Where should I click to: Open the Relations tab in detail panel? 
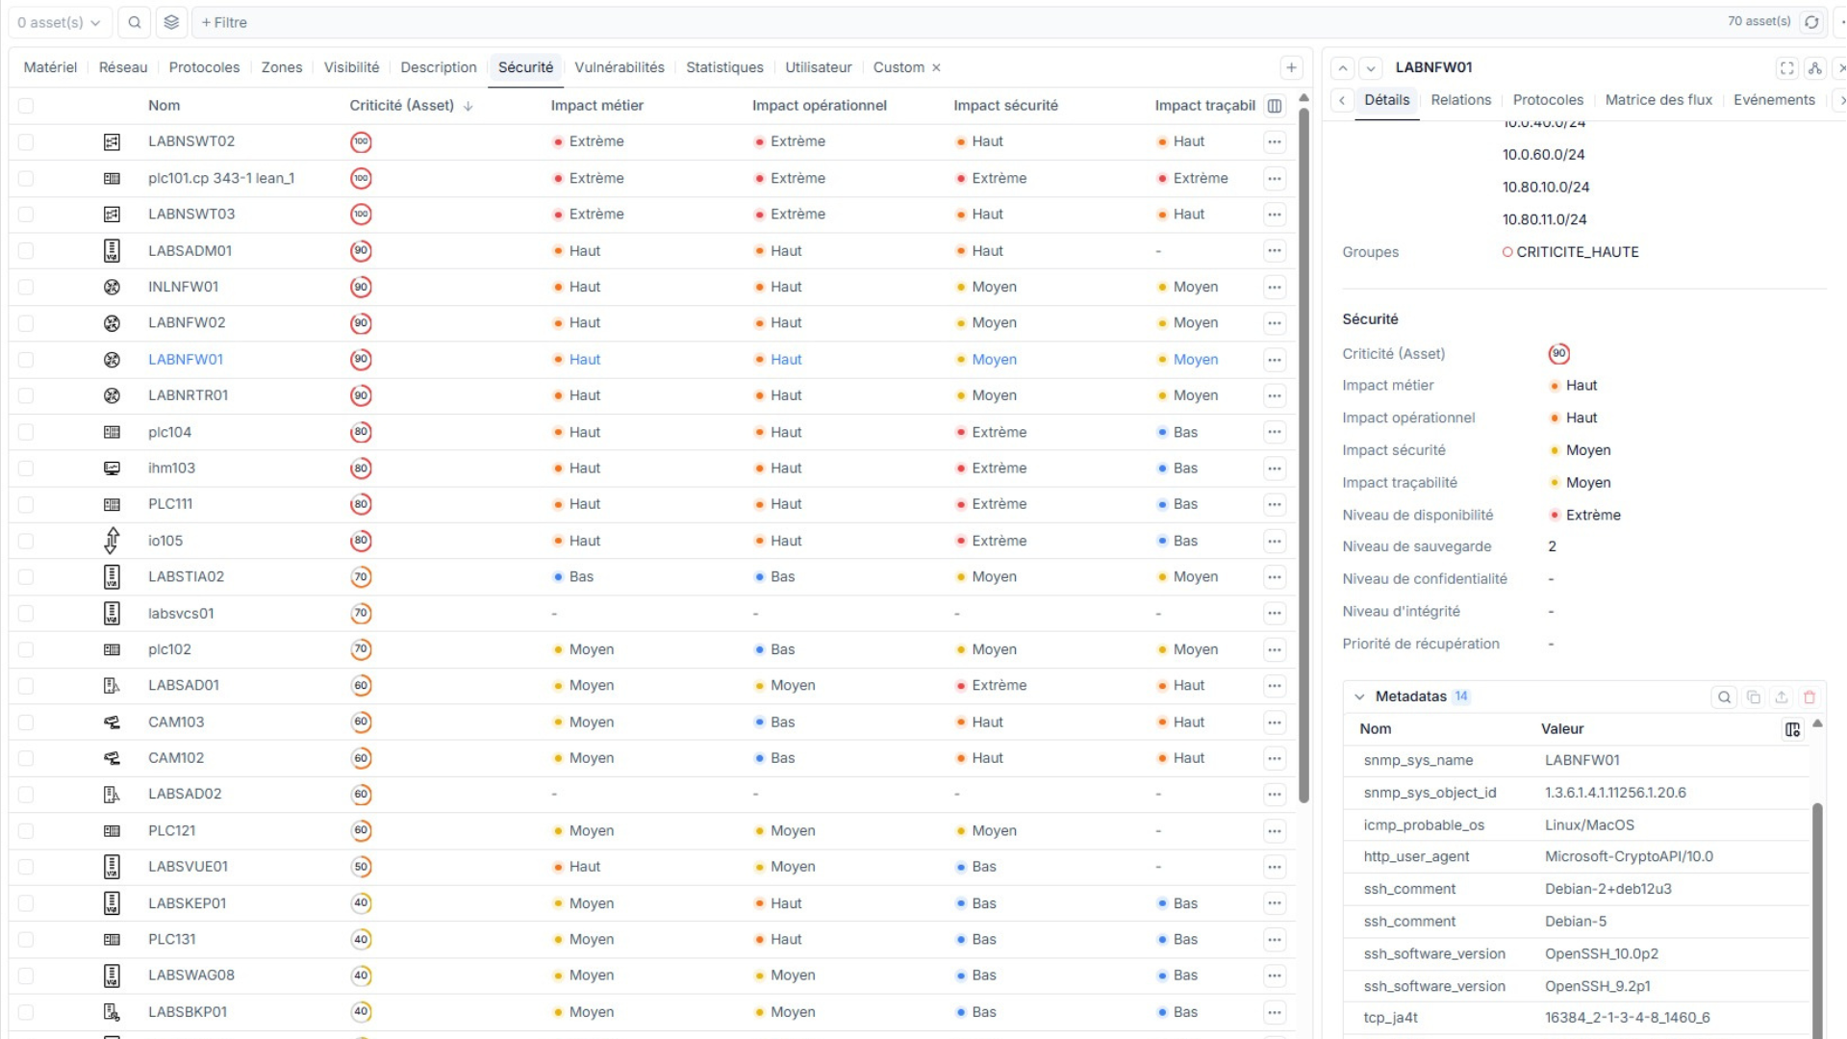(1460, 100)
